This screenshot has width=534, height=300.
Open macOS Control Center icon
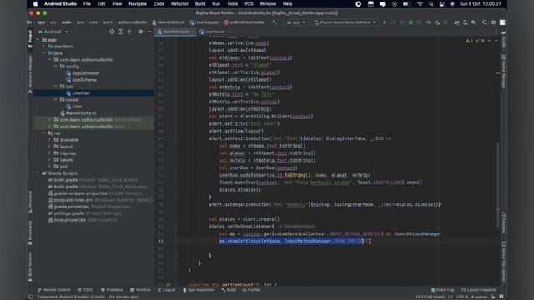pos(441,4)
